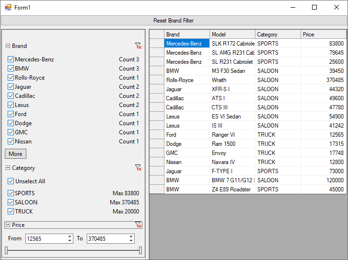Click the Reset Brand Filter button

pyautogui.click(x=174, y=21)
